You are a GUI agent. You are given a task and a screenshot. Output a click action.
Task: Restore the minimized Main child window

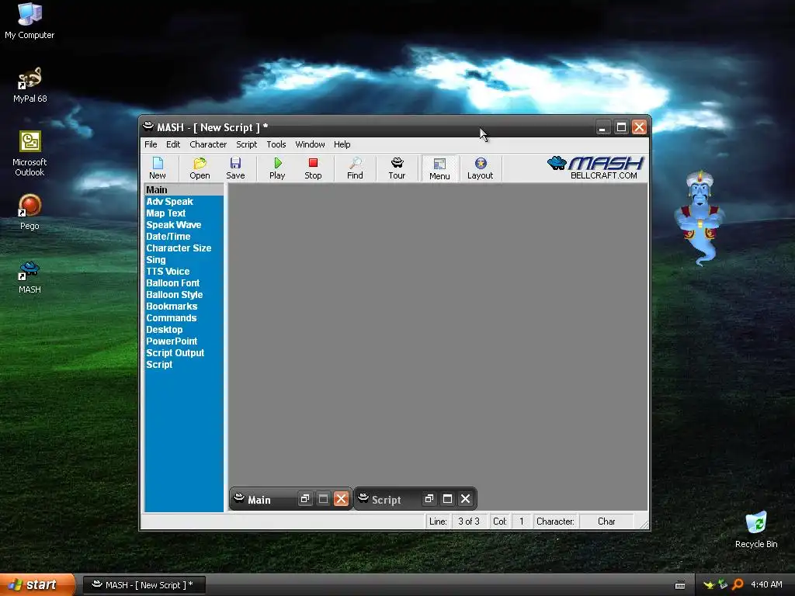click(304, 499)
